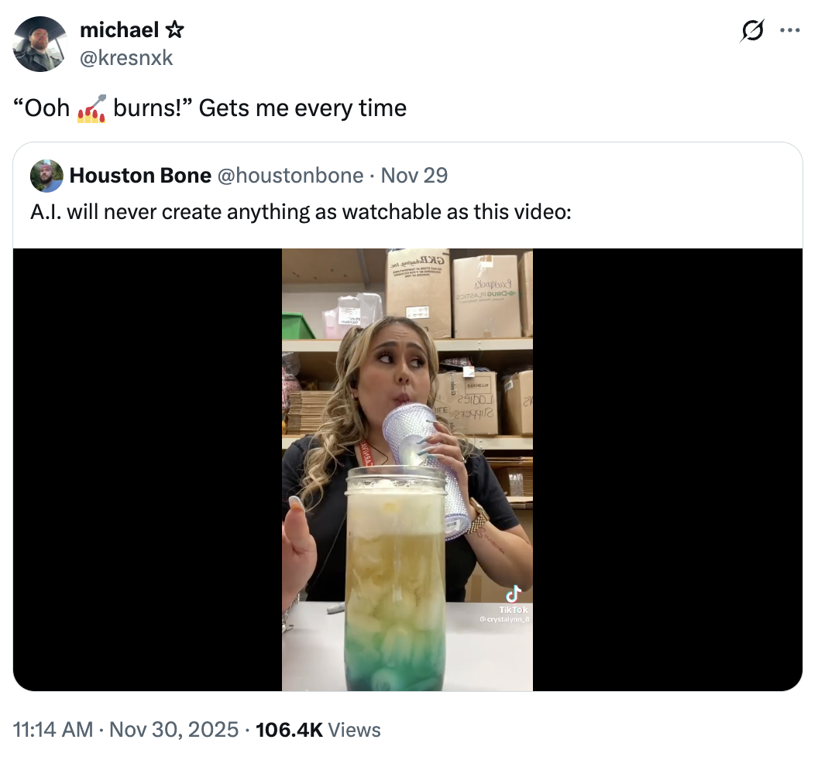
Task: Play the quoted TikTok video
Action: [x=407, y=469]
